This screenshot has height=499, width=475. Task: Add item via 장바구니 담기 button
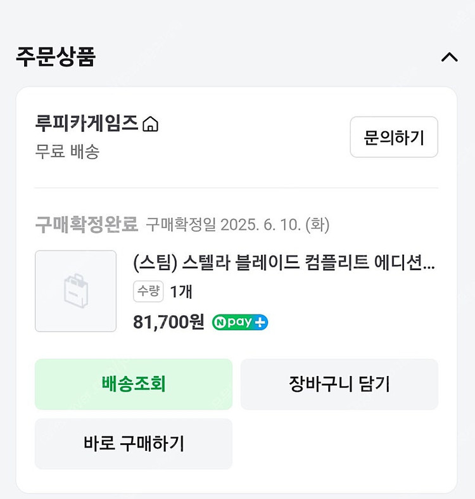(x=339, y=384)
